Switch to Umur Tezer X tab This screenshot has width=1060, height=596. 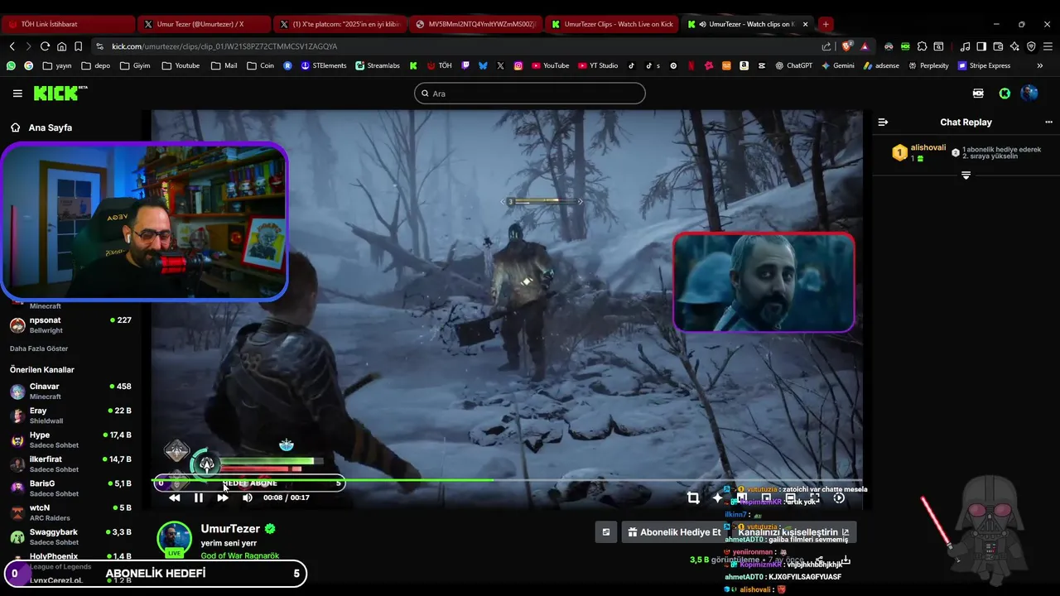click(x=204, y=24)
